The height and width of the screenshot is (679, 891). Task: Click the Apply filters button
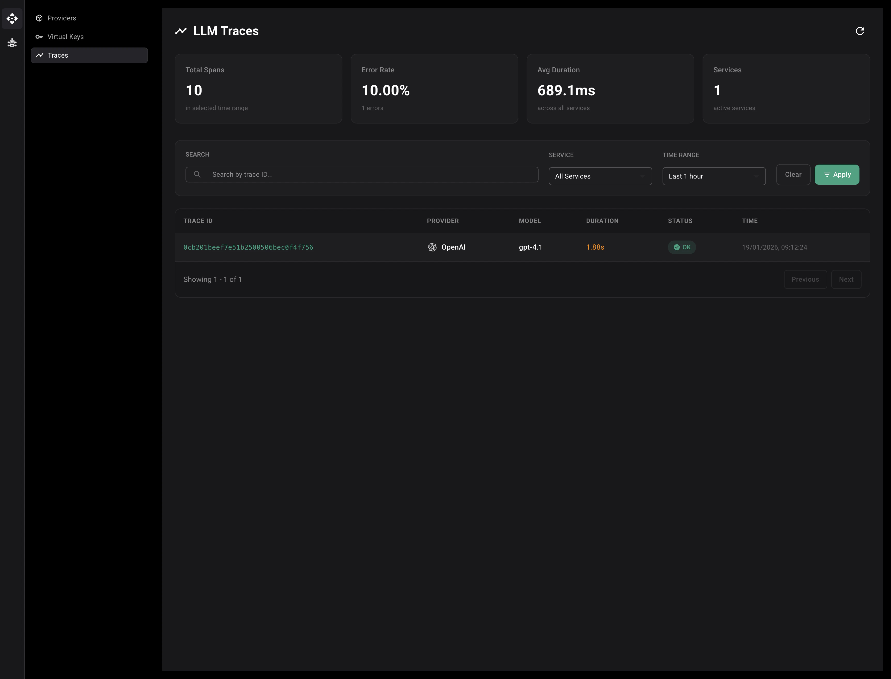pyautogui.click(x=837, y=175)
